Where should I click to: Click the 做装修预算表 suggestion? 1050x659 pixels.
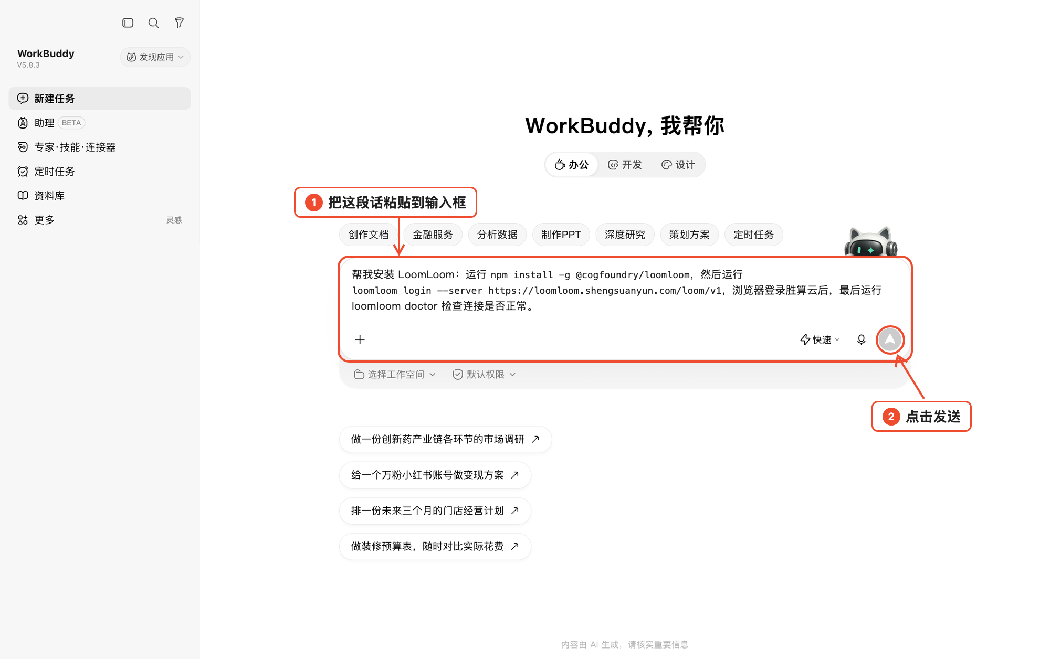click(435, 546)
